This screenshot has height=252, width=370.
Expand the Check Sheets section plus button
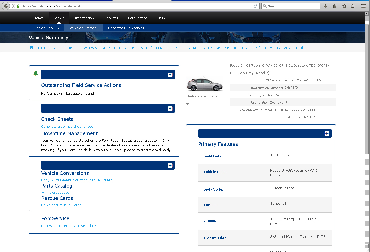pyautogui.click(x=170, y=109)
